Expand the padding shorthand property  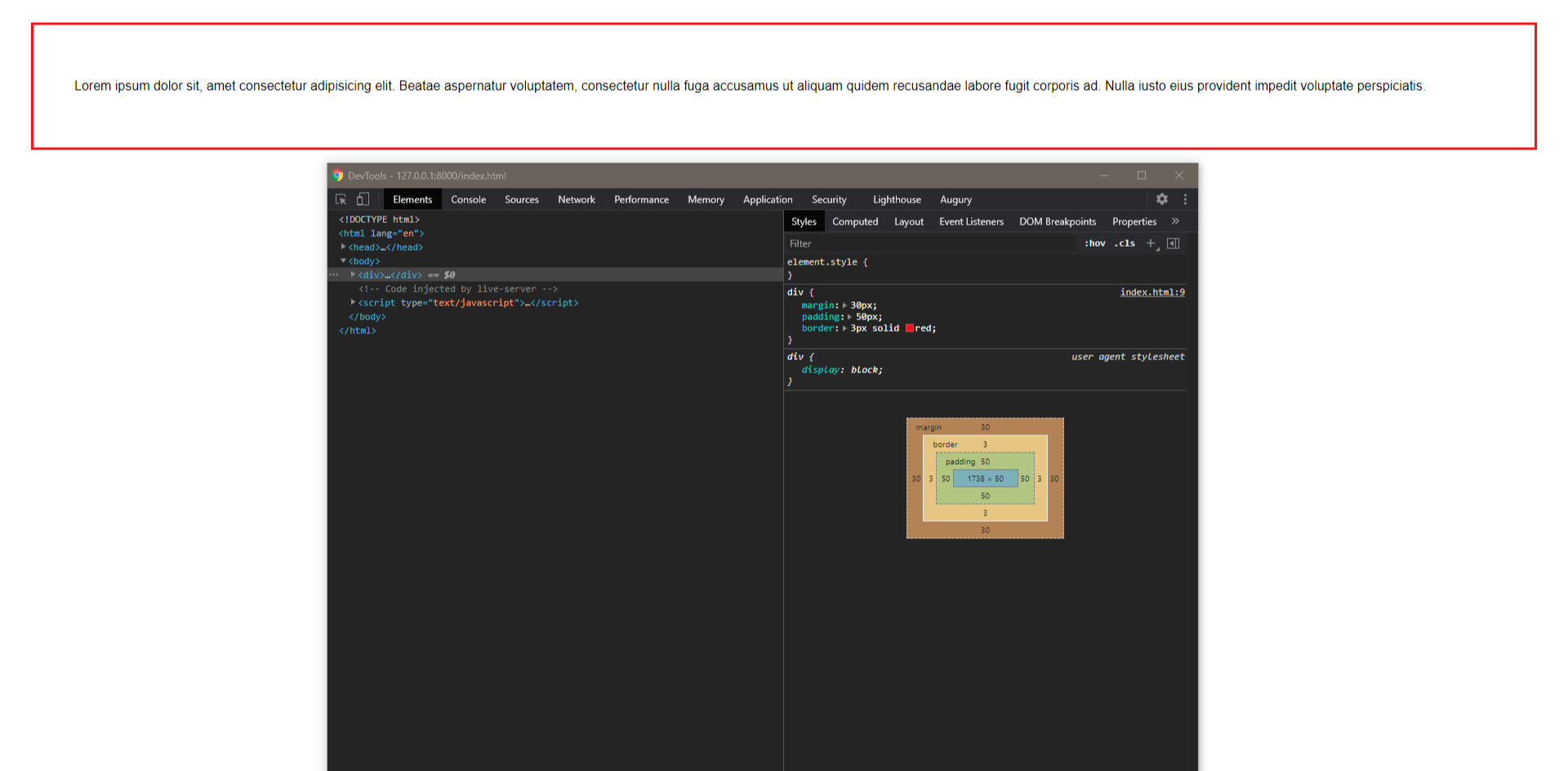click(849, 317)
